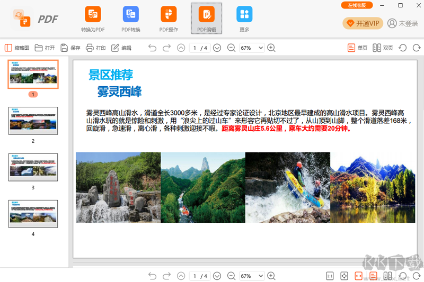Zoom out with top toolbar magnifier minus
Image resolution: width=424 pixels, height=282 pixels.
[231, 48]
